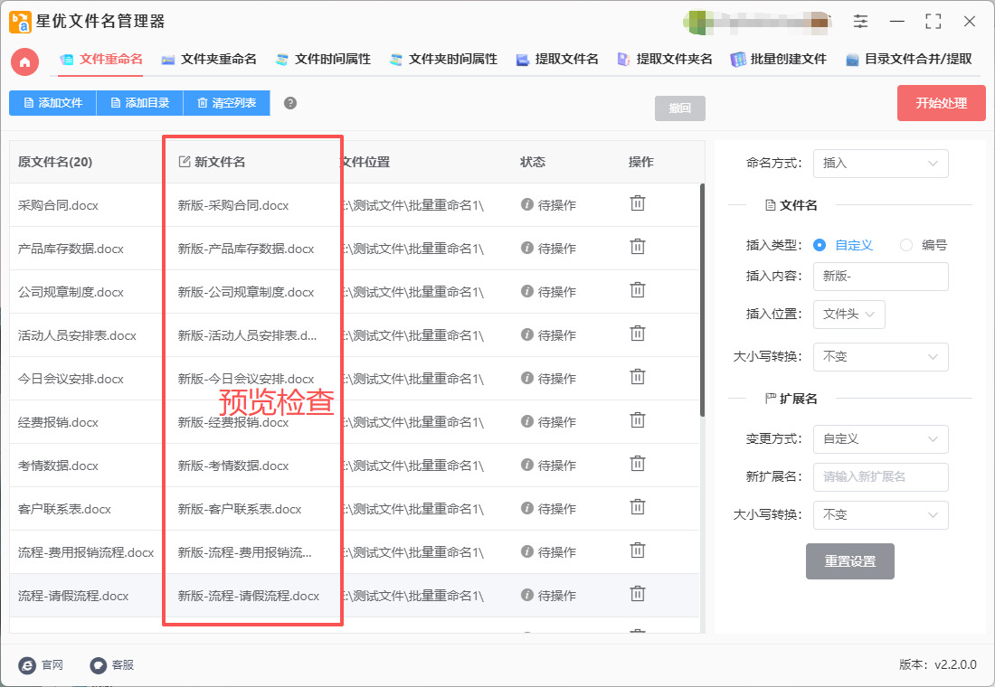Viewport: 995px width, 687px height.
Task: Delete the 今日会议安排.docx row with trash icon
Action: [637, 378]
